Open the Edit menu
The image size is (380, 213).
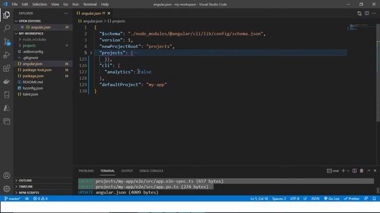(x=25, y=4)
